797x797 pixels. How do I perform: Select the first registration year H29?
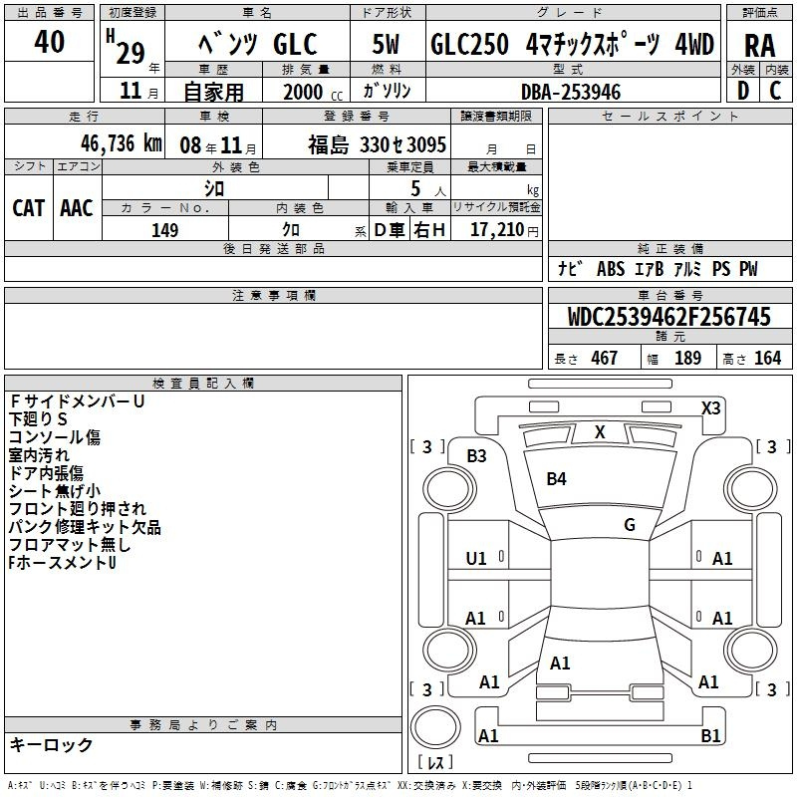coord(127,47)
